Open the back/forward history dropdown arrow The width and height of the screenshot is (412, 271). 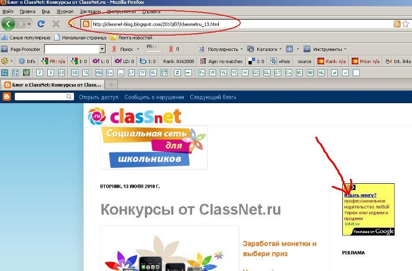pos(29,24)
